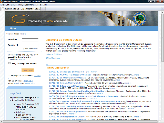Open International Payments news item

tap(67, 86)
